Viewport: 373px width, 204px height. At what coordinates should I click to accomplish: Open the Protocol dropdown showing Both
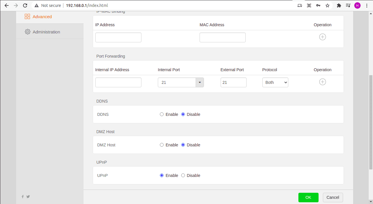point(275,82)
